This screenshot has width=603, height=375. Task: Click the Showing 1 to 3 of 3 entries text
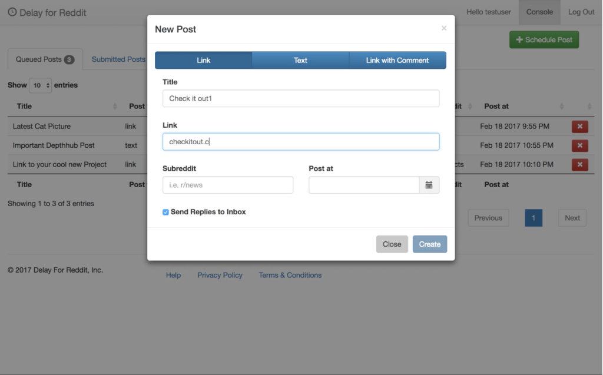tap(51, 204)
